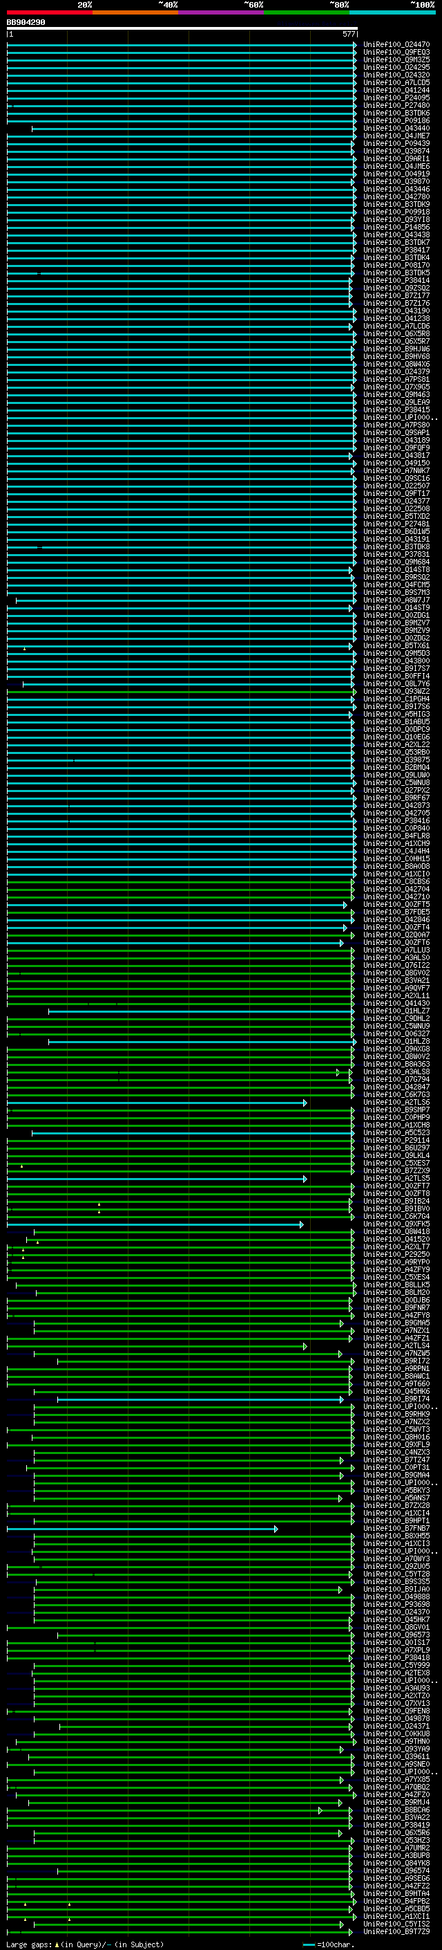Viewport: 442px width, 1950px height.
Task: Select the UniRef100_P14856 label
Action: pyautogui.click(x=396, y=227)
